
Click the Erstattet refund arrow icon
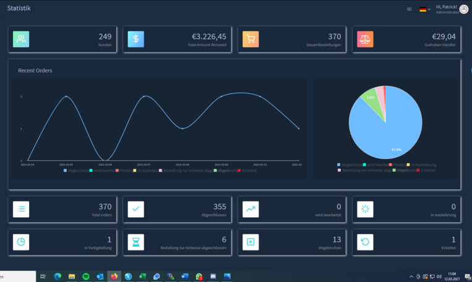[x=365, y=242]
